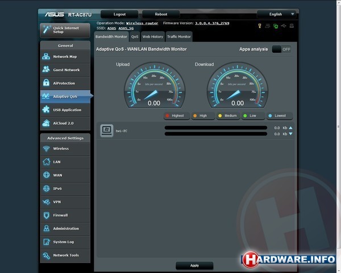Click the Firewall shield icon
This screenshot has height=273, width=341.
[47, 215]
